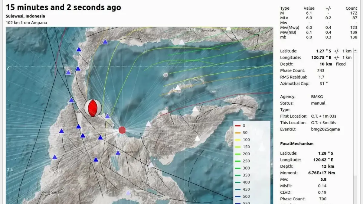Viewport: 363px width, 204px height.
Task: Select the mb count value 138
Action: [x=353, y=37]
